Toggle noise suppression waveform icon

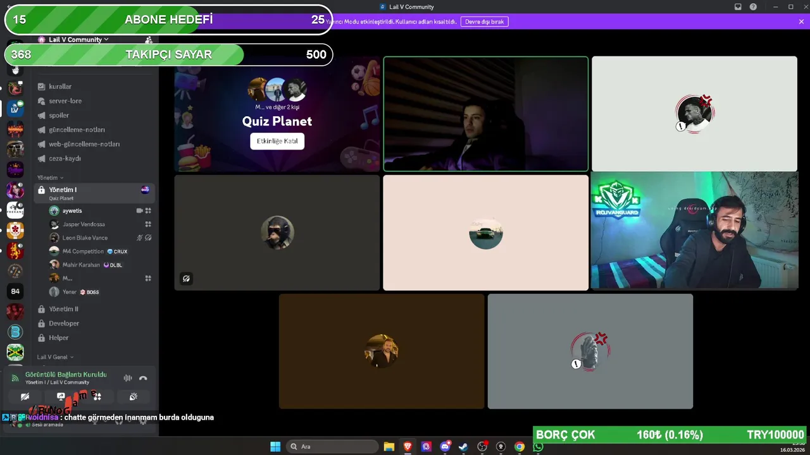click(x=128, y=378)
